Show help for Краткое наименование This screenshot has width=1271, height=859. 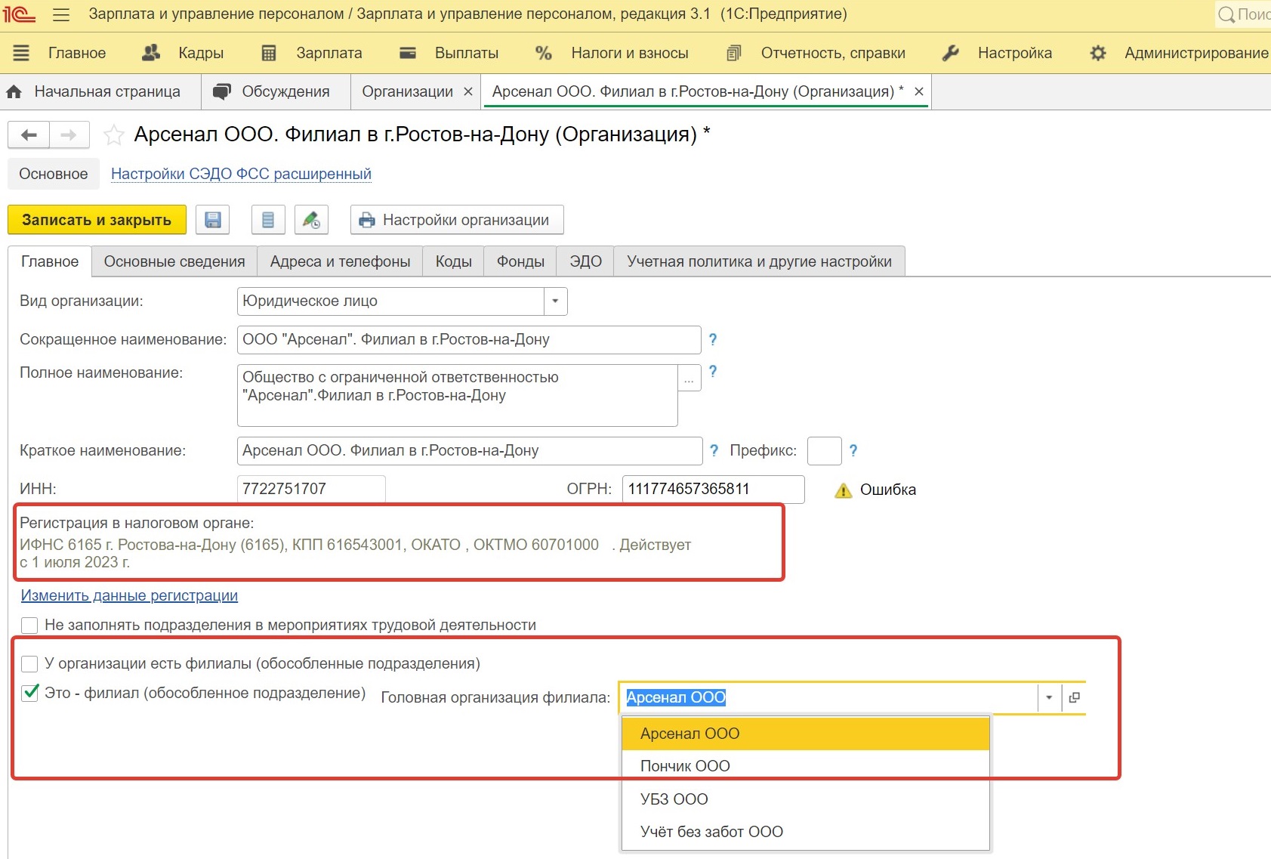pyautogui.click(x=714, y=450)
